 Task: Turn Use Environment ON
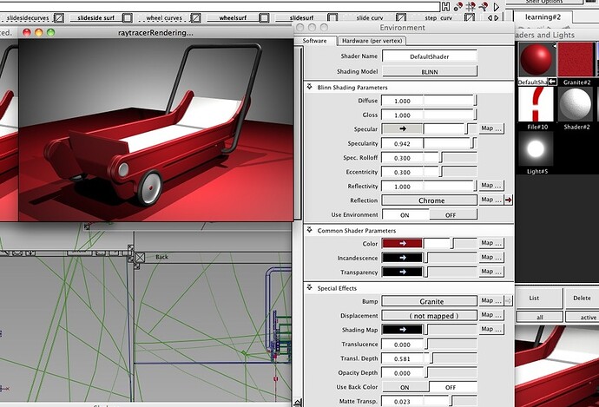[x=404, y=214]
